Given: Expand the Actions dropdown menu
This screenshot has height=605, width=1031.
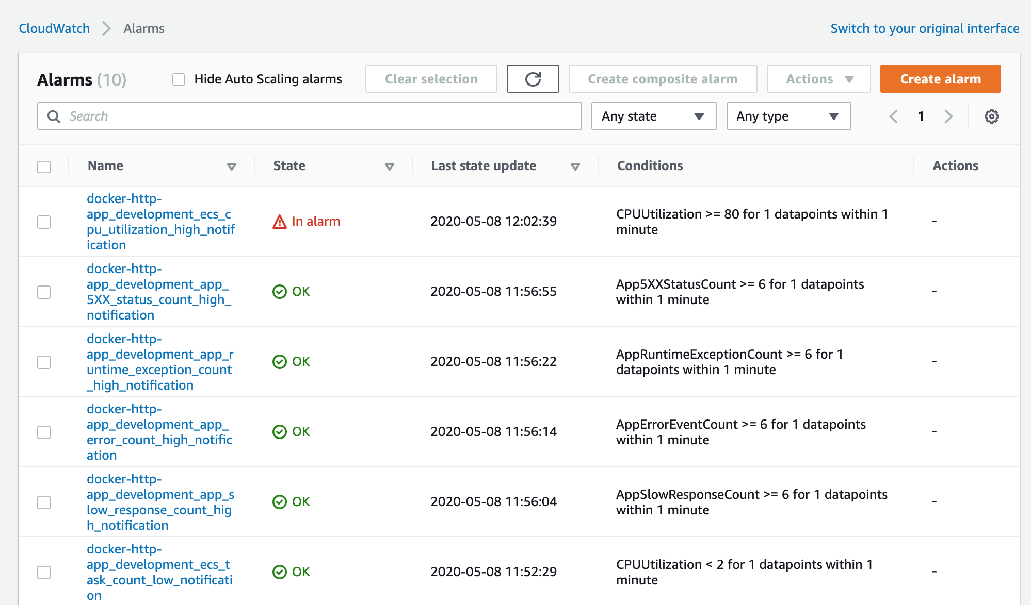Looking at the screenshot, I should coord(818,79).
